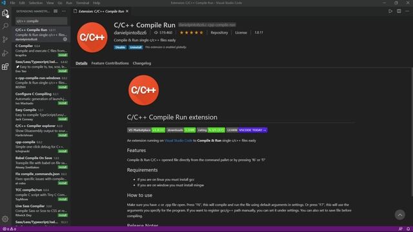Open errors and warnings in status bar

(9, 229)
